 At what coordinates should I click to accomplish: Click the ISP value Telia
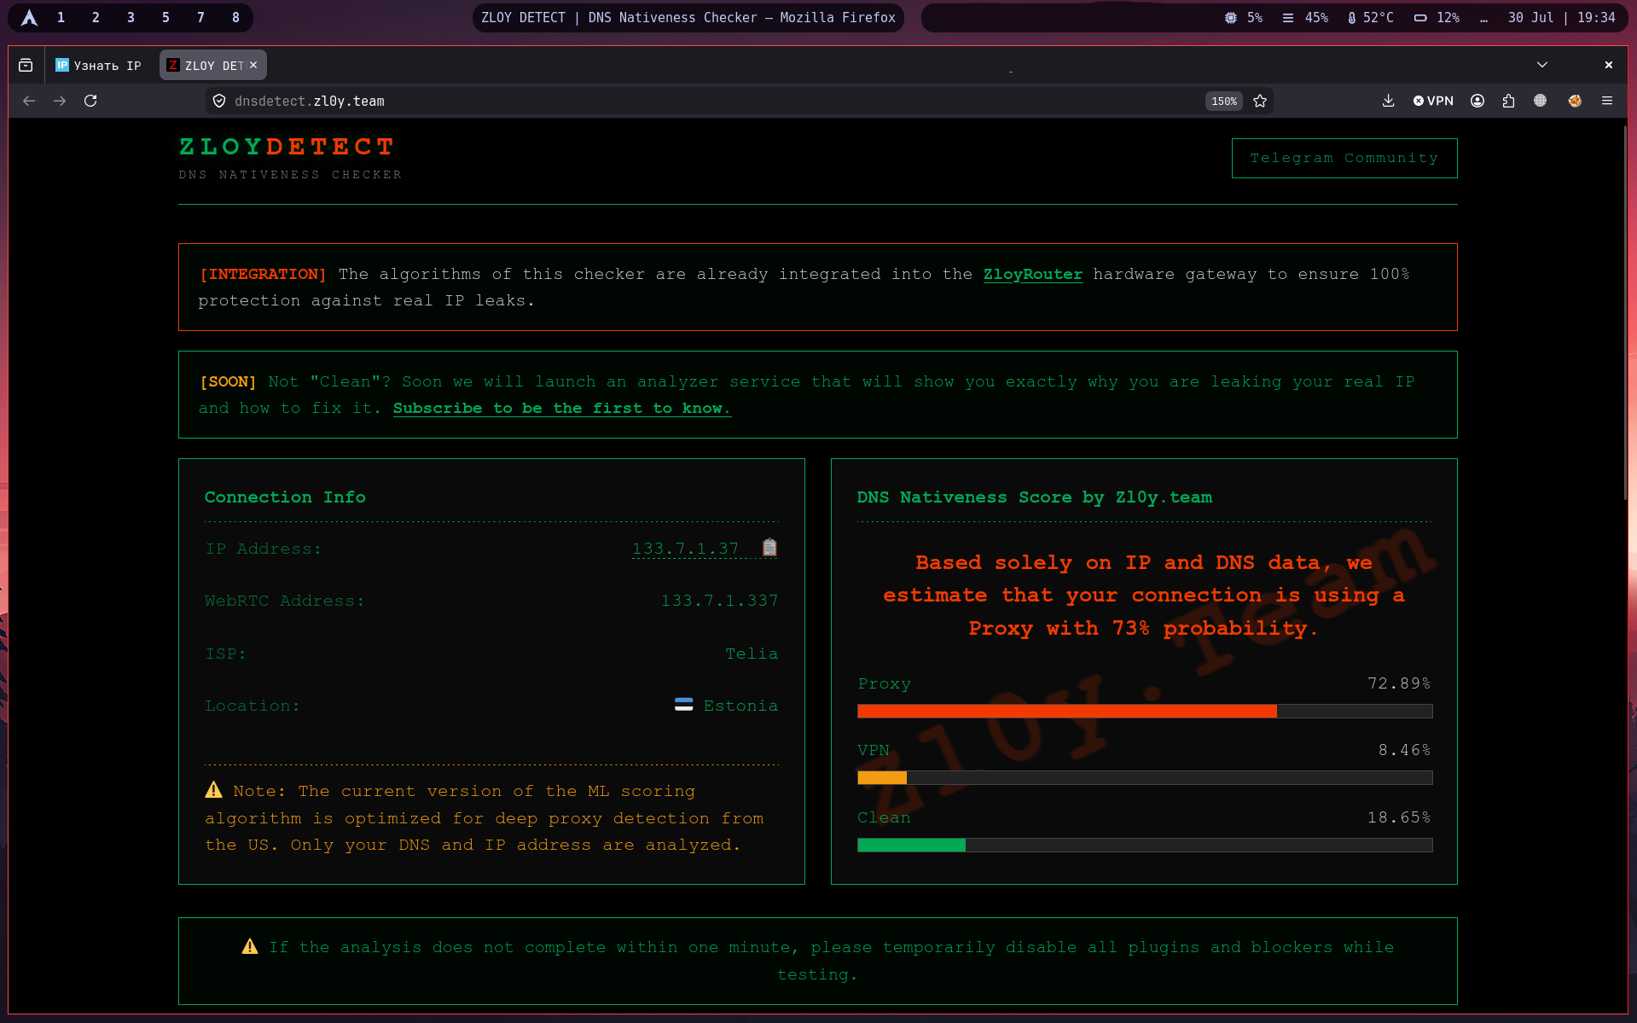coord(752,654)
